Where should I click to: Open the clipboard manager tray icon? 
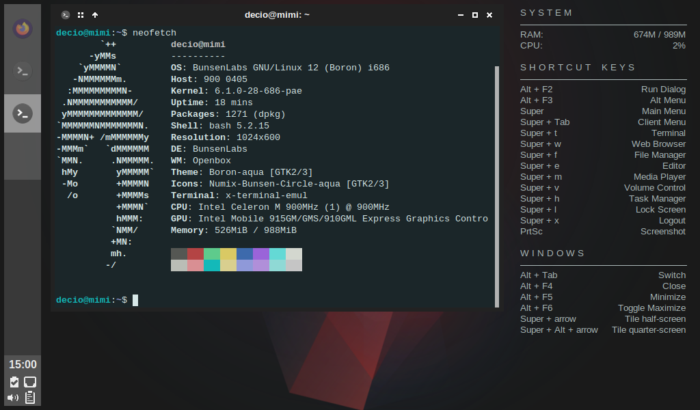(30, 397)
